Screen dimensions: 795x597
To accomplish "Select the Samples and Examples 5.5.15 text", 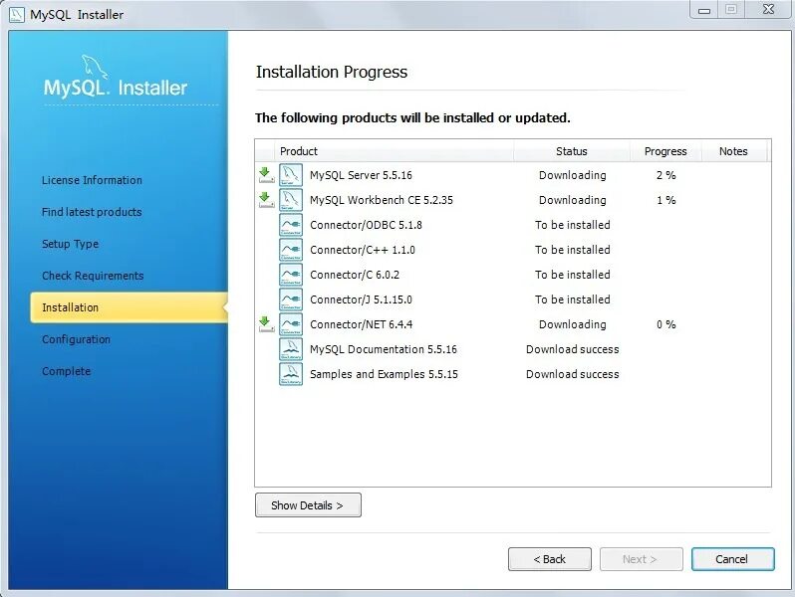I will click(384, 374).
